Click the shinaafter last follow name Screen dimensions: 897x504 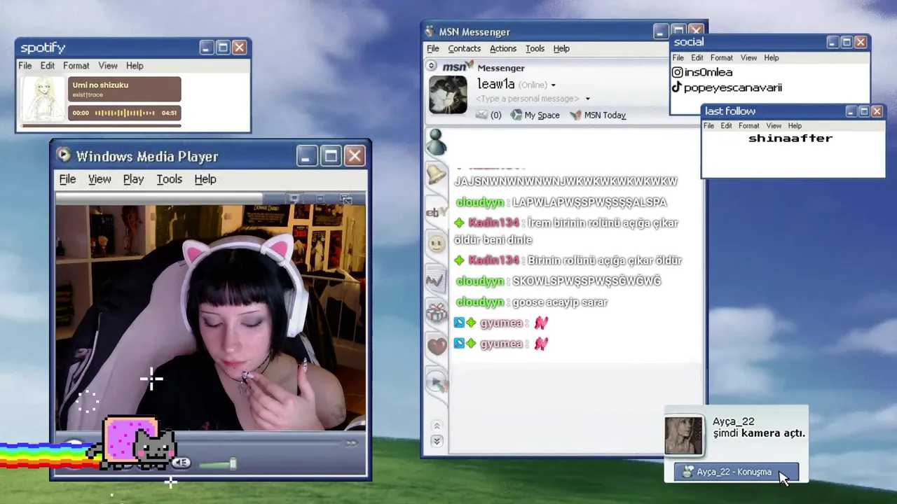click(x=790, y=139)
